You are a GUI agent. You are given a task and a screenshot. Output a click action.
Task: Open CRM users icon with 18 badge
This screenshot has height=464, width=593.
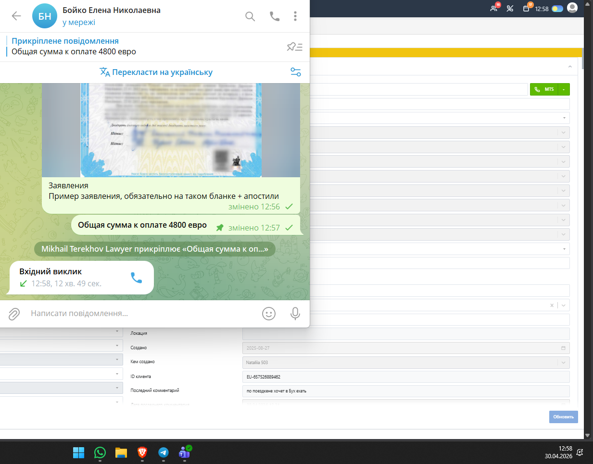tap(494, 8)
